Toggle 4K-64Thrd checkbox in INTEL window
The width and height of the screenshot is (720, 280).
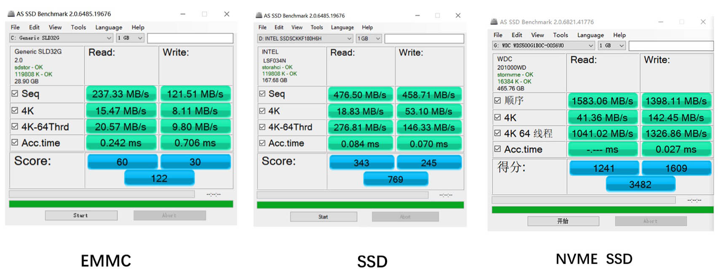tap(262, 127)
